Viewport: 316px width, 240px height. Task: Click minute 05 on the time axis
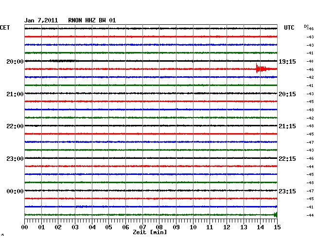pos(108,227)
